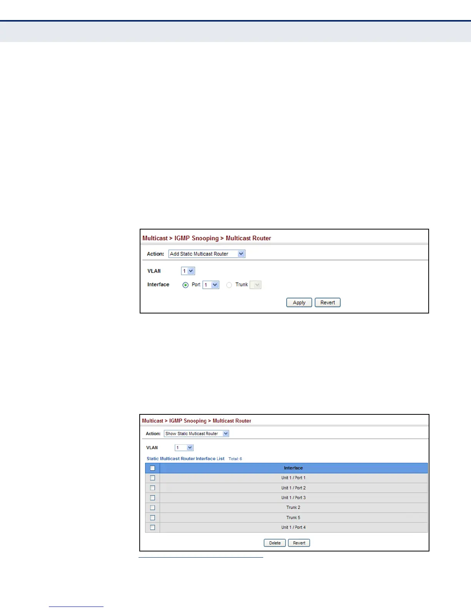The width and height of the screenshot is (471, 610).
Task: Open the Port number dropdown
Action: point(211,285)
